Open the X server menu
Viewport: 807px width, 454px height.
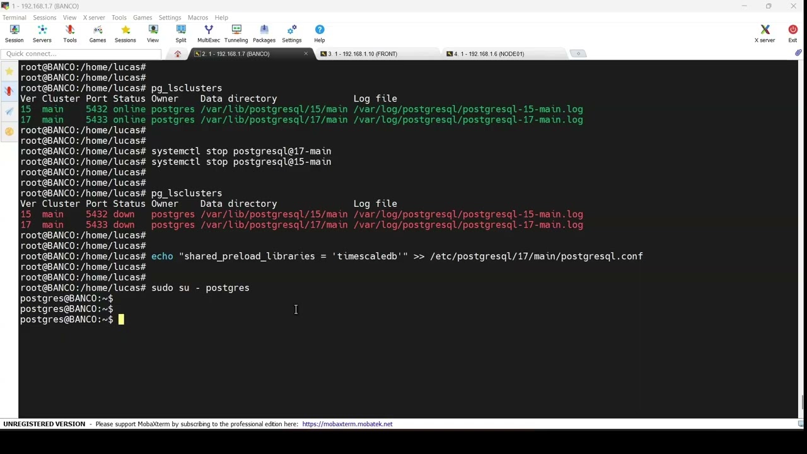(94, 18)
